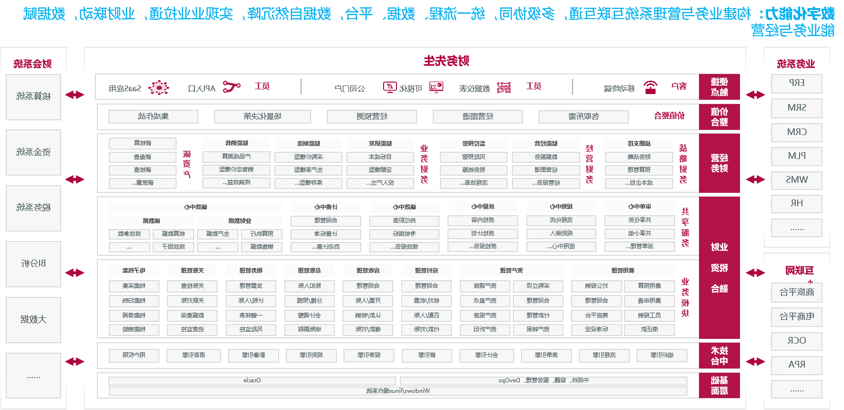844x410 pixels.
Task: Click the PLM box
Action: pos(797,156)
